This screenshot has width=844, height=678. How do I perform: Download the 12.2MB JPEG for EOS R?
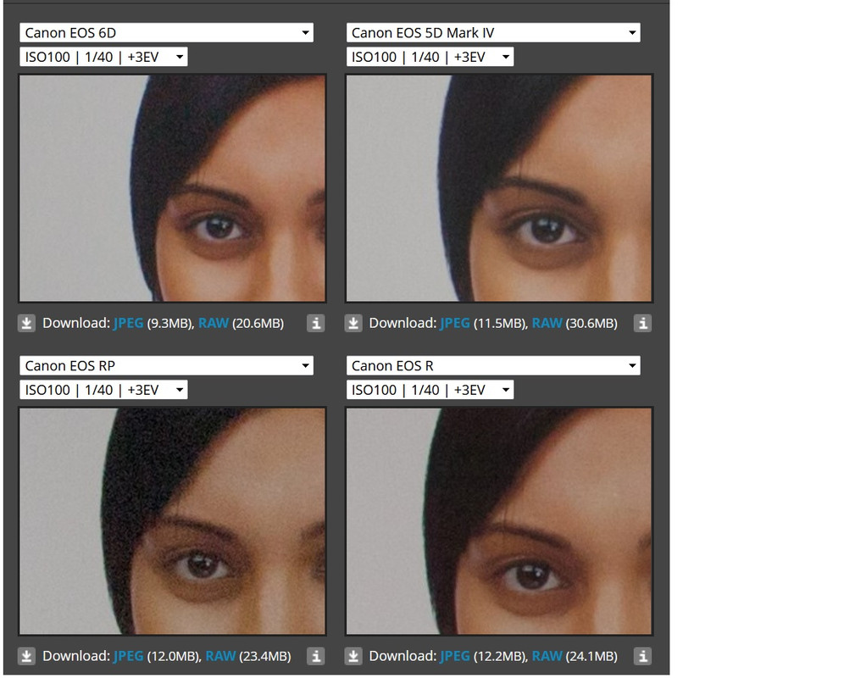click(x=455, y=656)
